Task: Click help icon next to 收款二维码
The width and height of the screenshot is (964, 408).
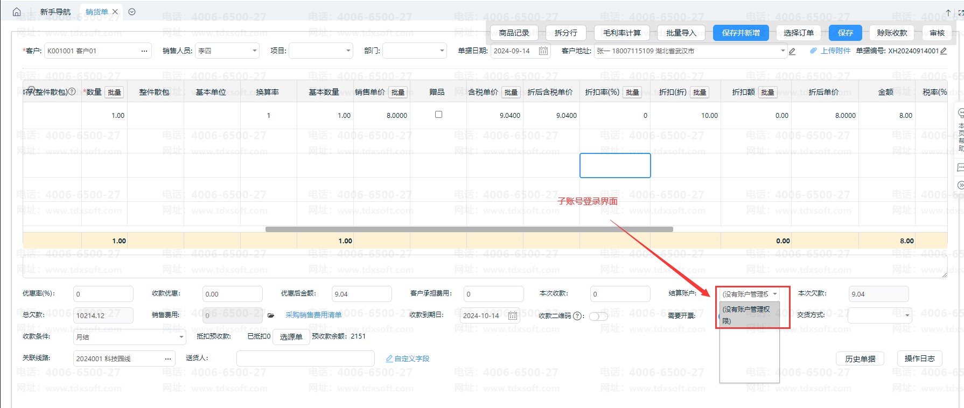Action: [578, 316]
